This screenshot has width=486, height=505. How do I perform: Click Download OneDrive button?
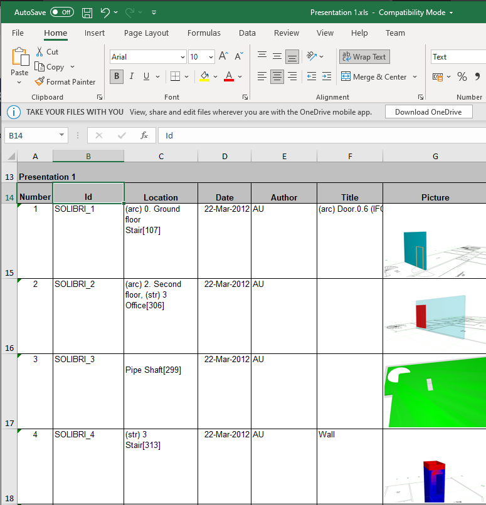[x=429, y=112]
